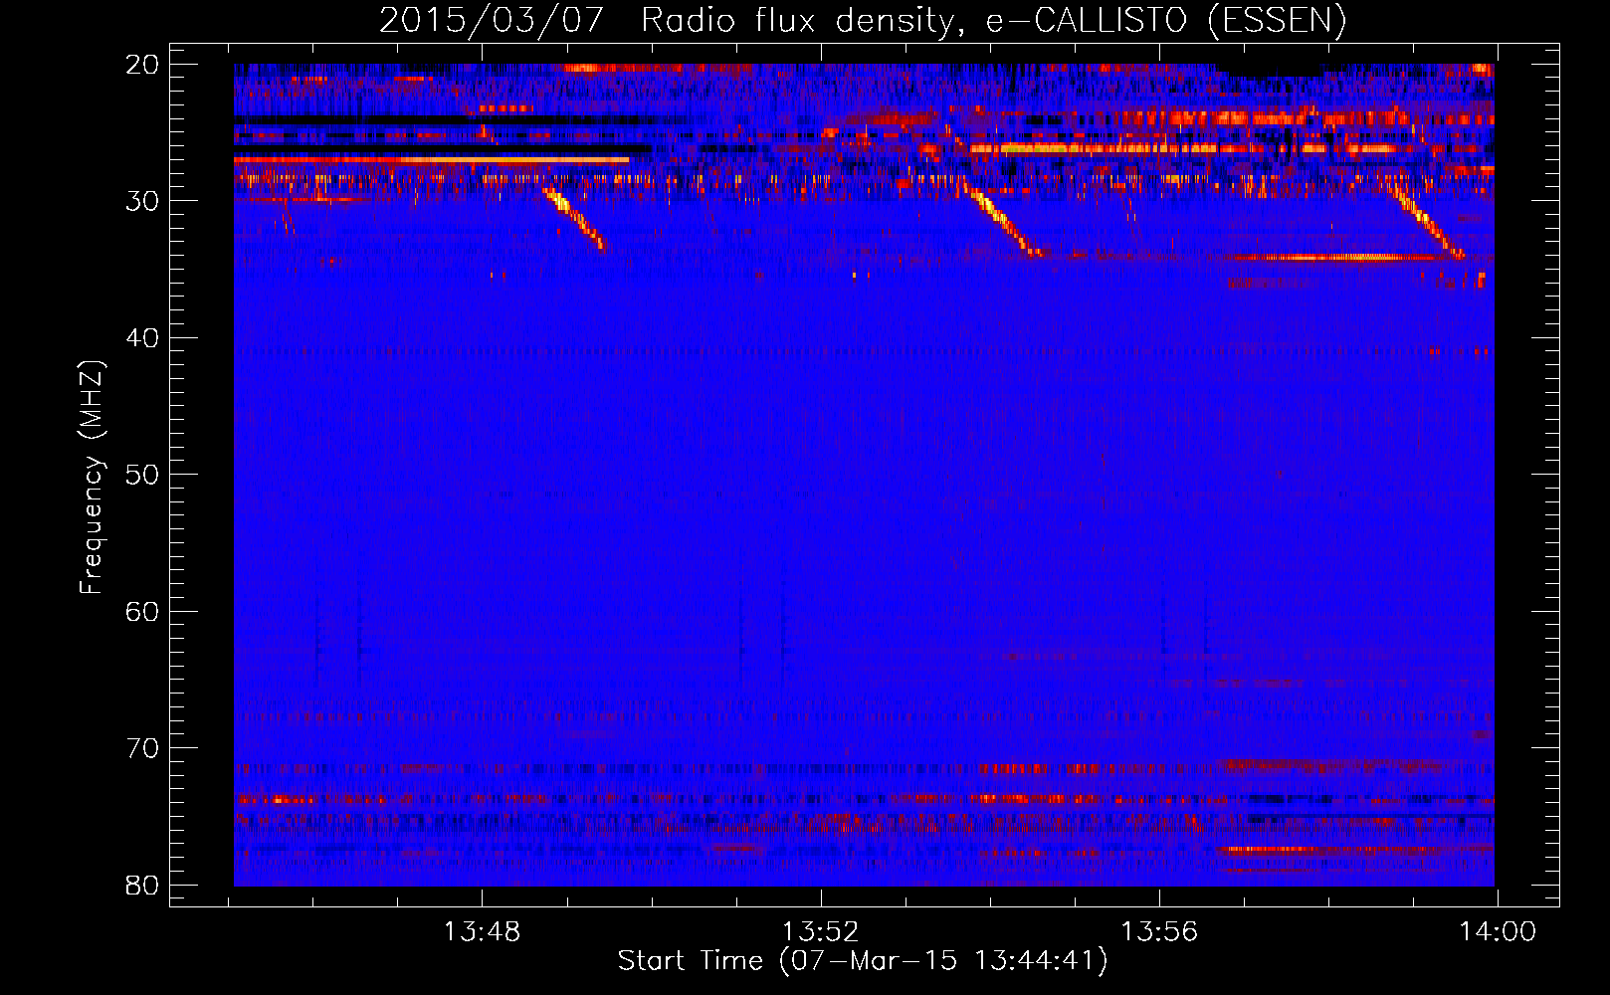Click the 20 MHz frequency tick label

click(143, 65)
